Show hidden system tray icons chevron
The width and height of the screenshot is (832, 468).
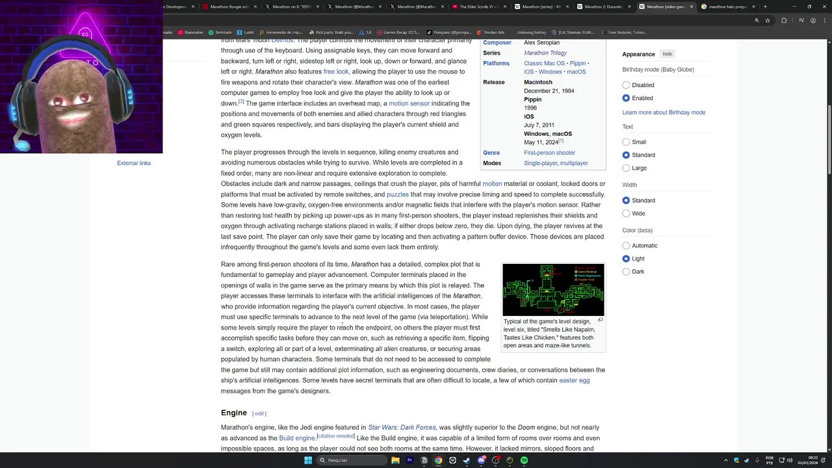tap(726, 460)
